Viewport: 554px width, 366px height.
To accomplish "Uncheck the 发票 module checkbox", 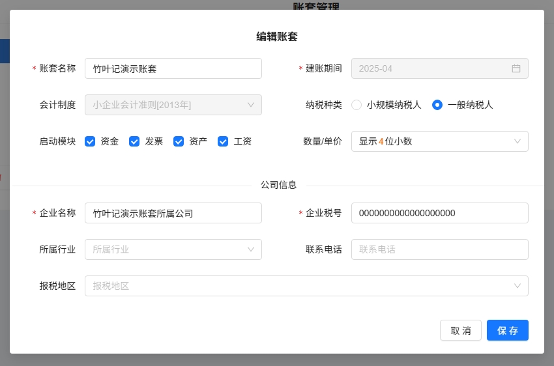I will [x=135, y=141].
